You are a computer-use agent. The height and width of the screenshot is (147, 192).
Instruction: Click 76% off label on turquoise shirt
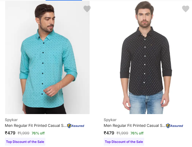(38, 133)
